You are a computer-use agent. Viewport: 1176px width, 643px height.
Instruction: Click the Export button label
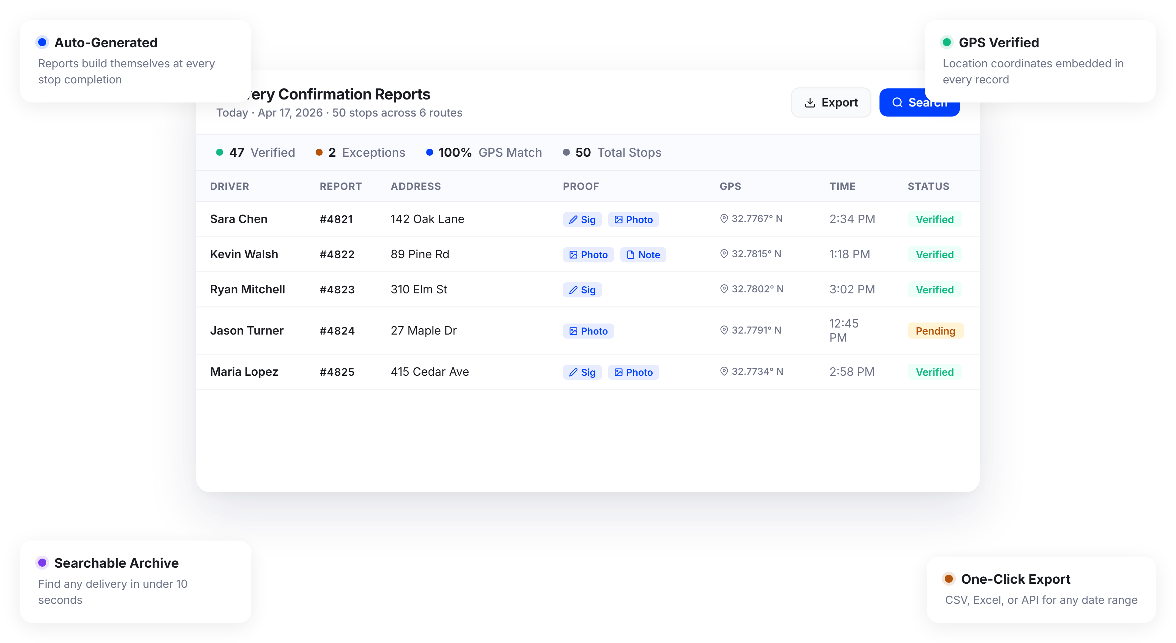(840, 103)
